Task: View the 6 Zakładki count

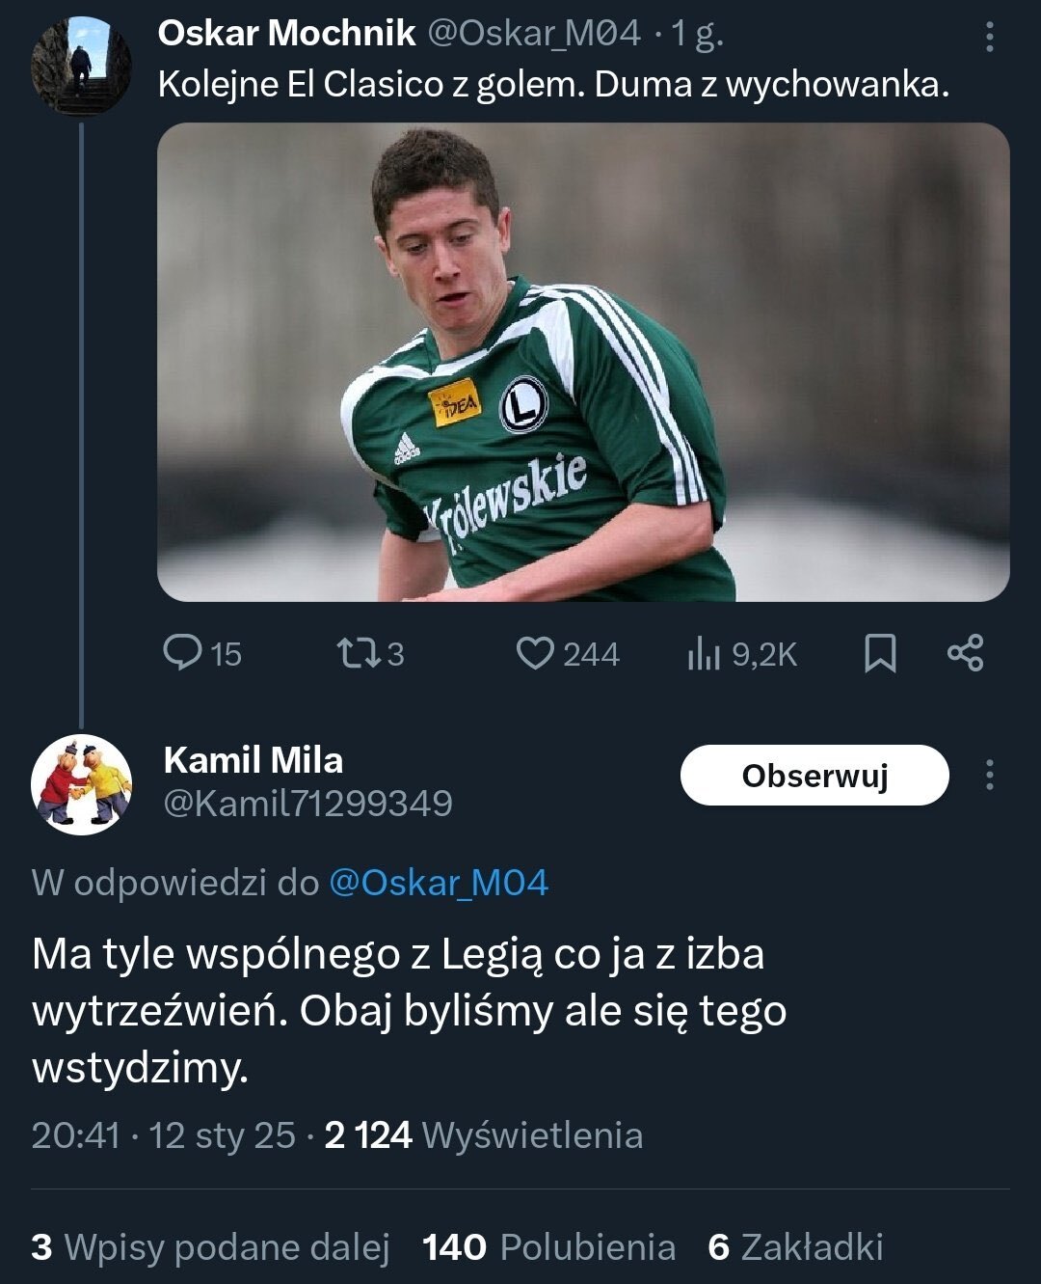Action: 795,1246
